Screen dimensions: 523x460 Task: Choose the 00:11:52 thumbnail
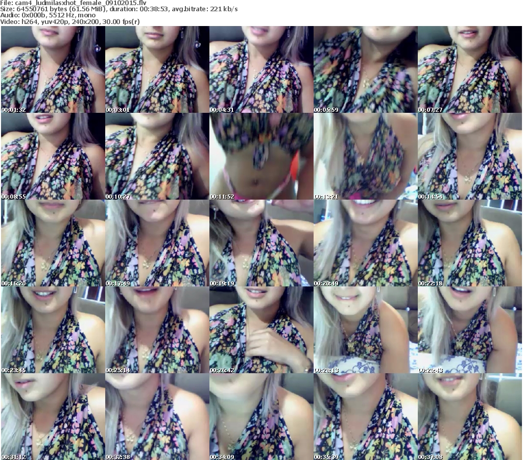[x=261, y=156]
